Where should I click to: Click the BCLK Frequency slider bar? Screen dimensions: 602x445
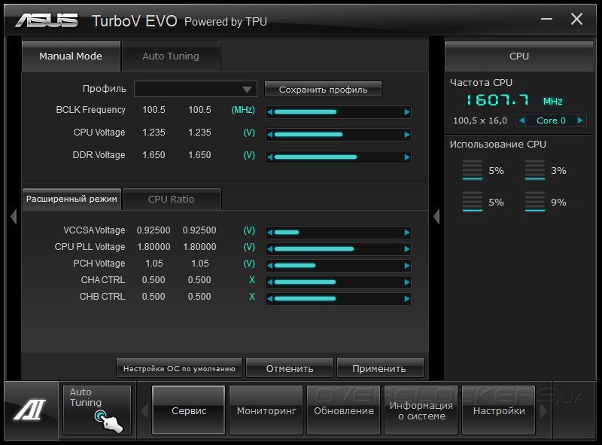tap(338, 112)
